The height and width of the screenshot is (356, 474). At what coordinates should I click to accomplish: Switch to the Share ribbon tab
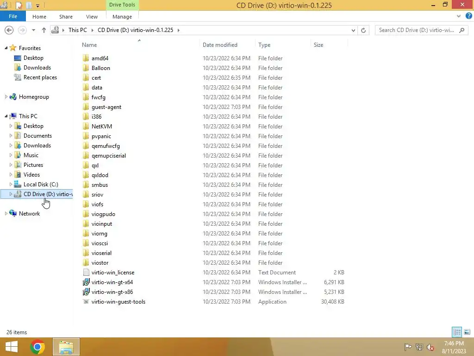pyautogui.click(x=66, y=17)
